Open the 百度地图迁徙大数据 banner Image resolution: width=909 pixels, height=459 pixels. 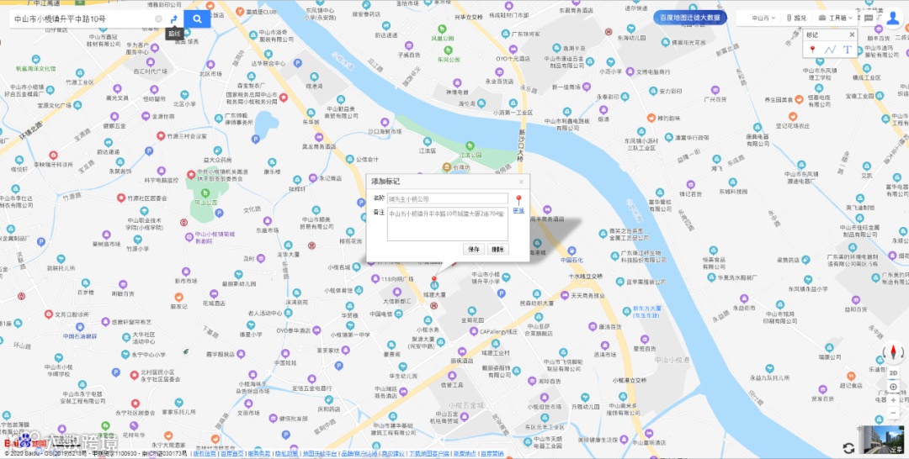690,18
